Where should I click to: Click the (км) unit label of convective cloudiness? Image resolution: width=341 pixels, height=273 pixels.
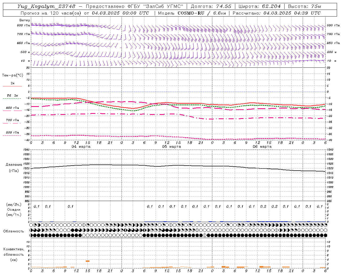(14, 259)
